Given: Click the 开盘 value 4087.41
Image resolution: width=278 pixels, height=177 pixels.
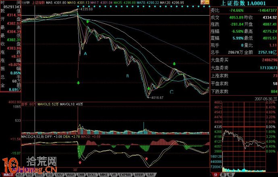Looking at the screenshot, I should pyautogui.click(x=269, y=25).
